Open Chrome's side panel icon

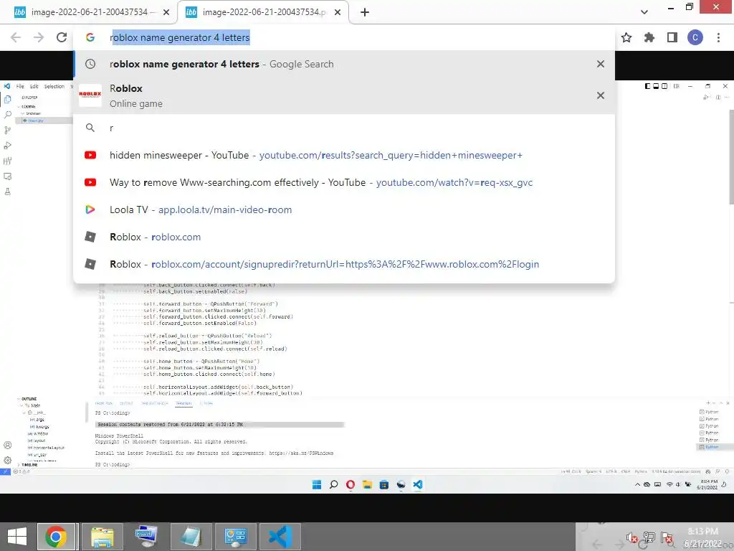click(x=672, y=37)
